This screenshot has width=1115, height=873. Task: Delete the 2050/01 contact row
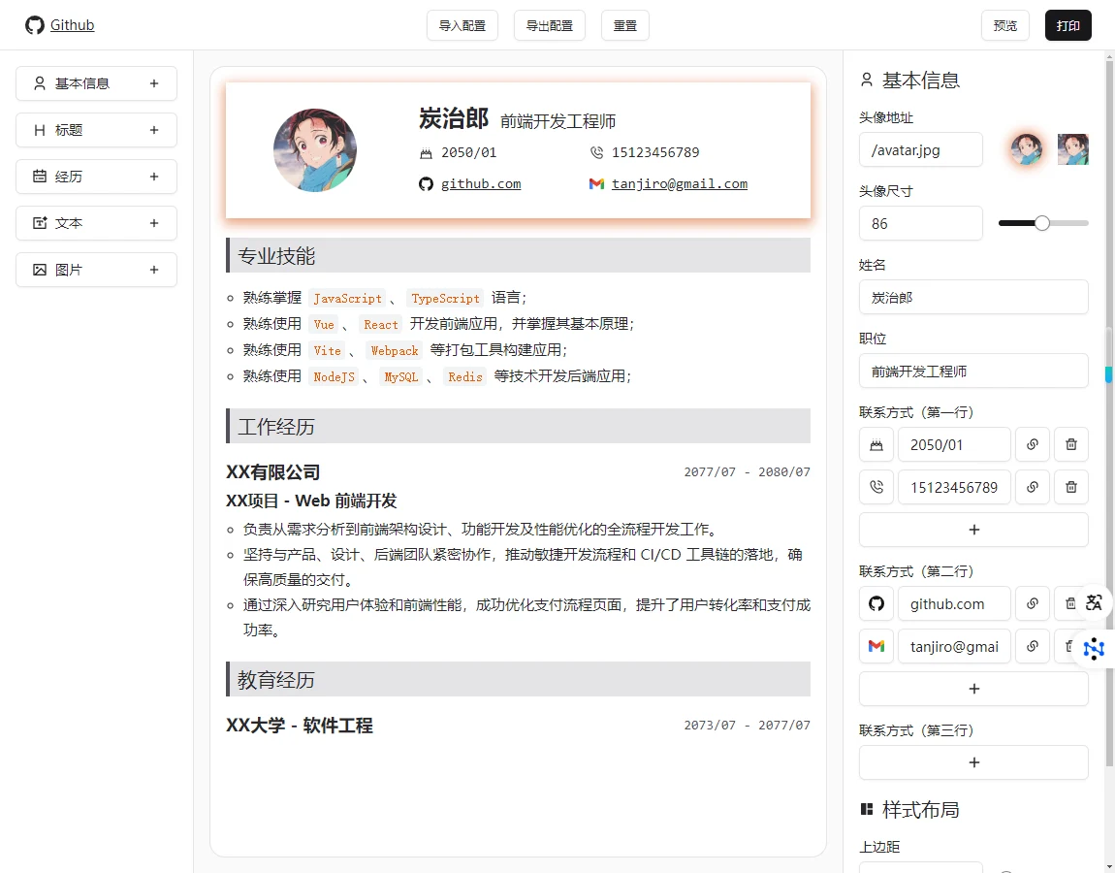[1071, 444]
